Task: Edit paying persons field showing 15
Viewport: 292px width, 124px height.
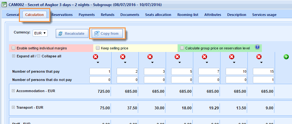Action: [x=263, y=71]
